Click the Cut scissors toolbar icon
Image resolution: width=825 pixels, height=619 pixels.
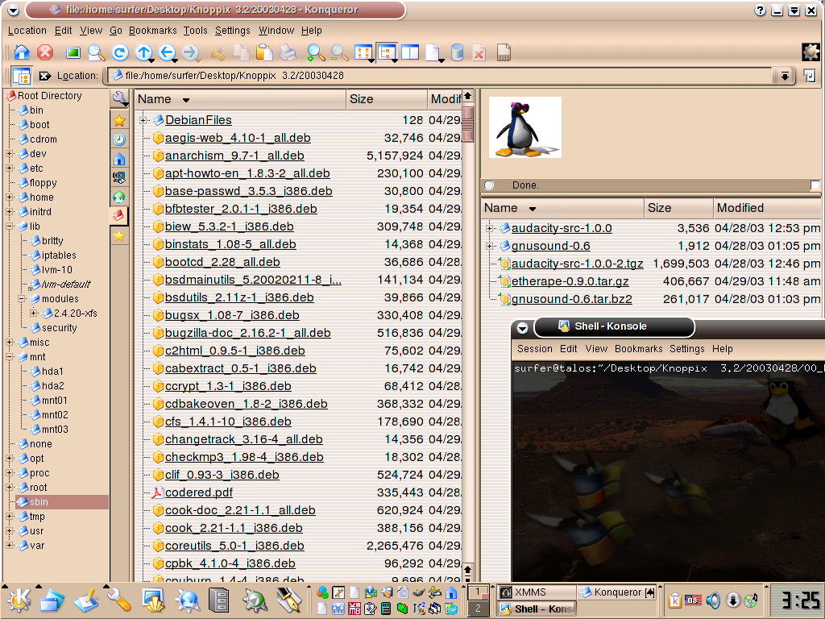[x=218, y=52]
